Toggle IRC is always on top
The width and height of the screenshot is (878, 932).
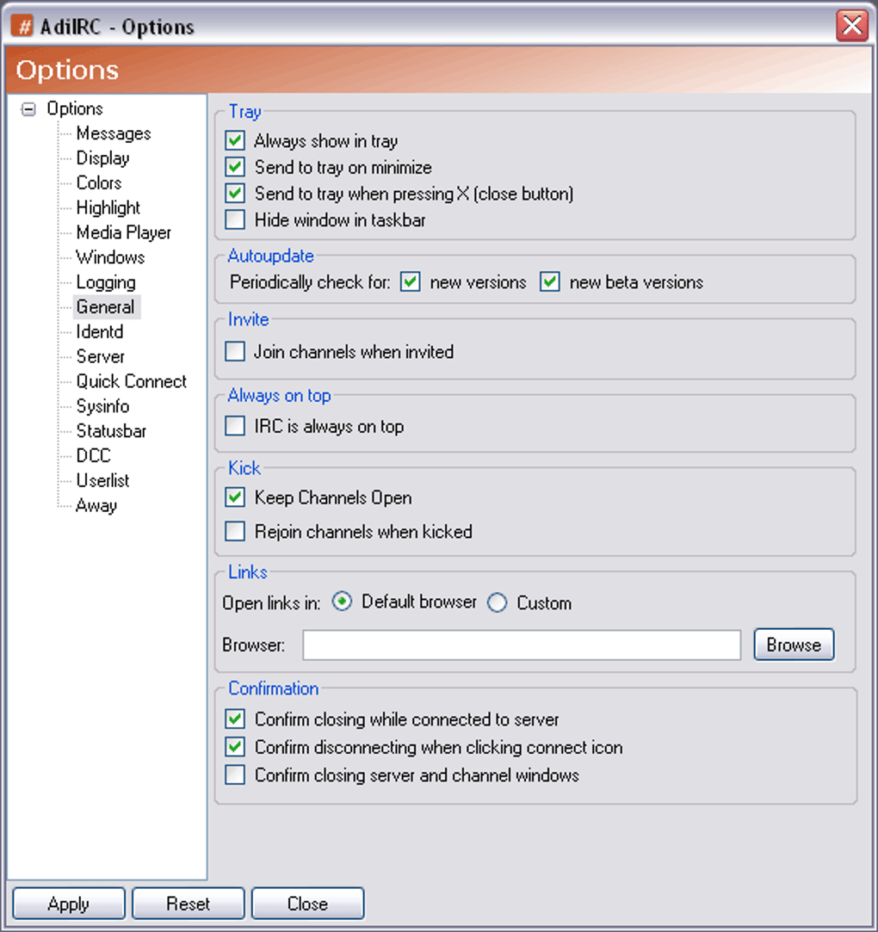coord(235,426)
